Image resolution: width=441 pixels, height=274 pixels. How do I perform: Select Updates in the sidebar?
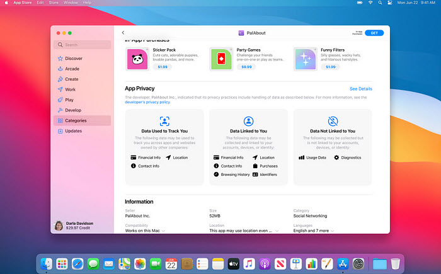(82, 131)
